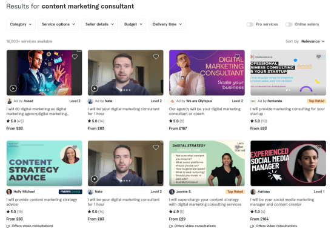This screenshot has height=229, width=334.
Task: Open the Experienced Social Media Manager thumbnail
Action: 288,163
